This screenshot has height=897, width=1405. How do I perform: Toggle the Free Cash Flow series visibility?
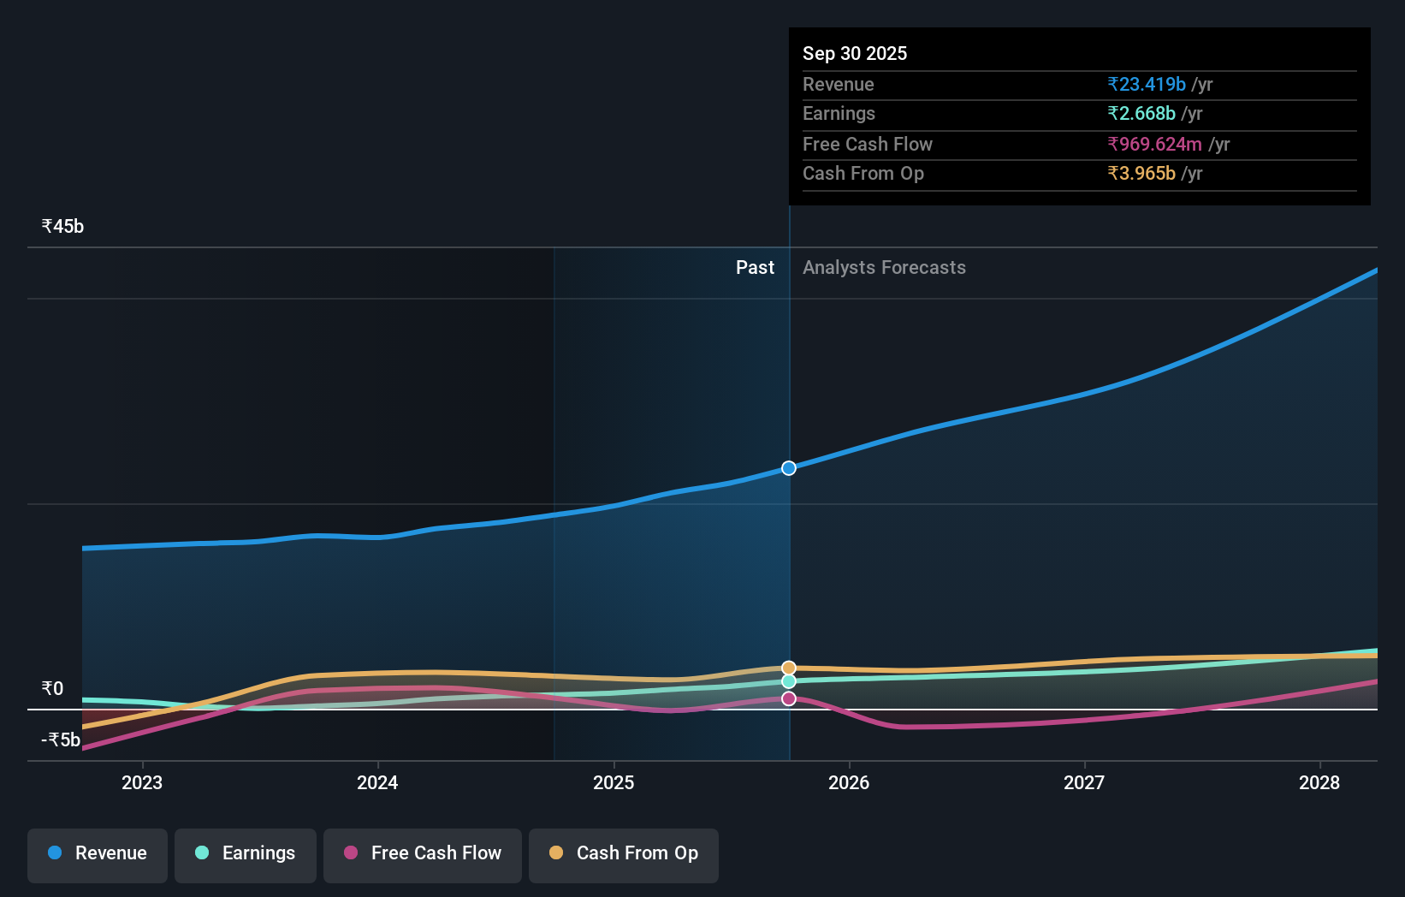422,854
